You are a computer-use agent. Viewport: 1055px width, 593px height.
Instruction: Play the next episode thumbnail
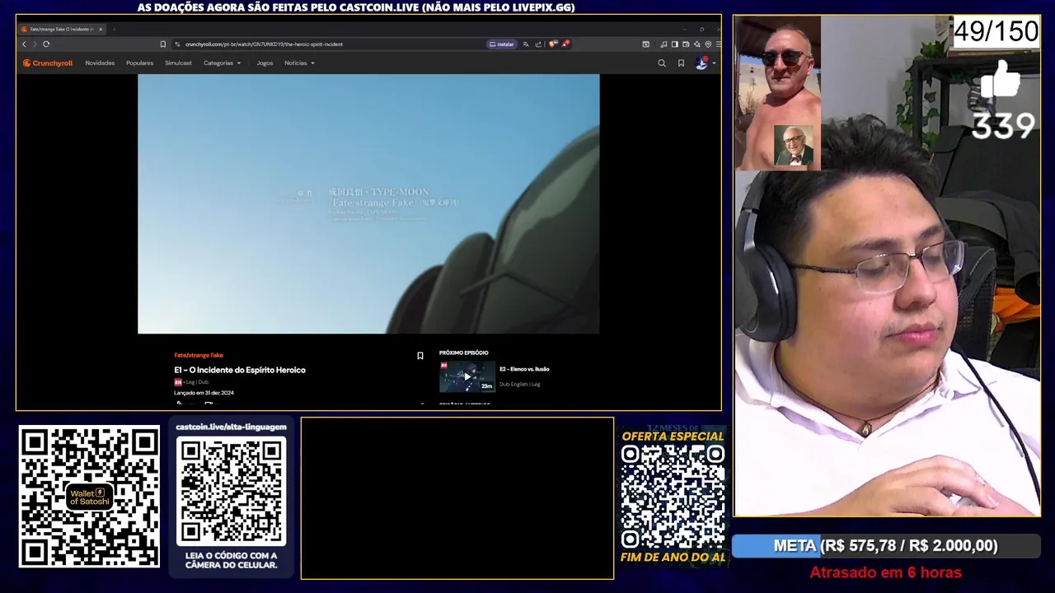(x=467, y=376)
